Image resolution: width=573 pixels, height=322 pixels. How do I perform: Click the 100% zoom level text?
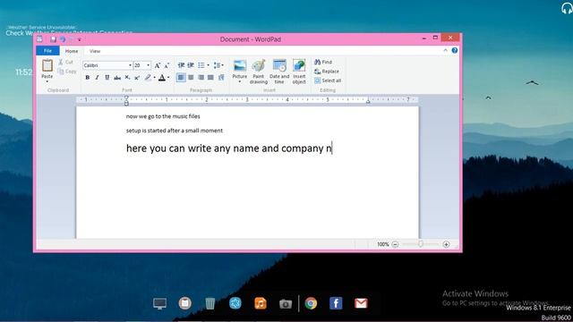pyautogui.click(x=382, y=244)
